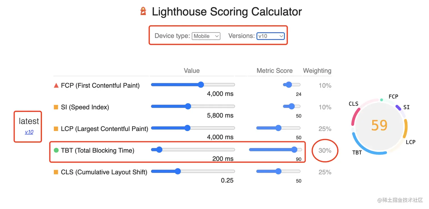Click the Value column header

pos(192,71)
